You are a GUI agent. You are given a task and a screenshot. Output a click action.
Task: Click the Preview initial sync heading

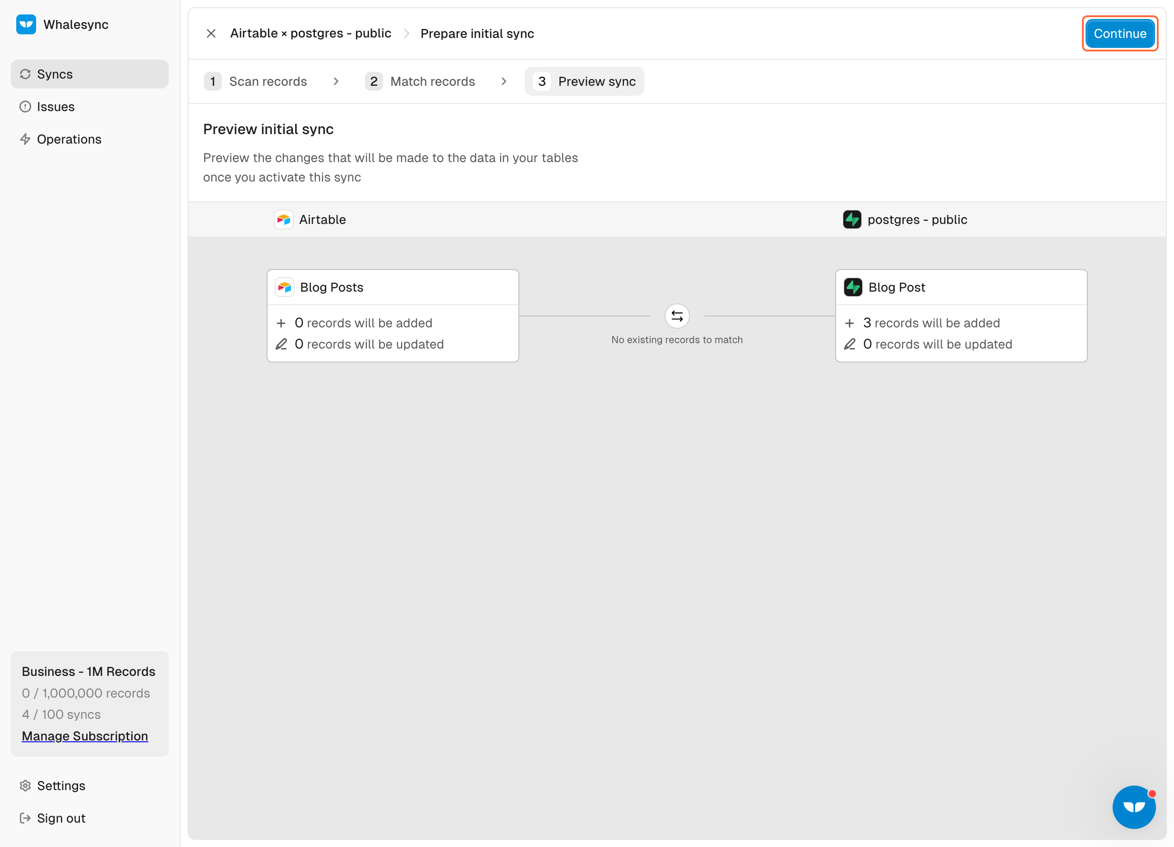point(268,129)
